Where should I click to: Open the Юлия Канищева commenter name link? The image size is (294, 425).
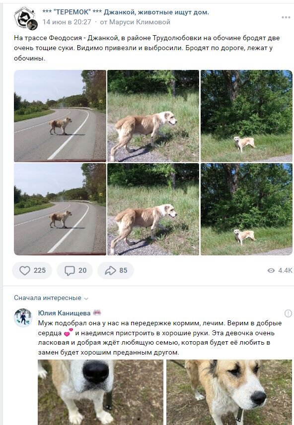[64, 313]
